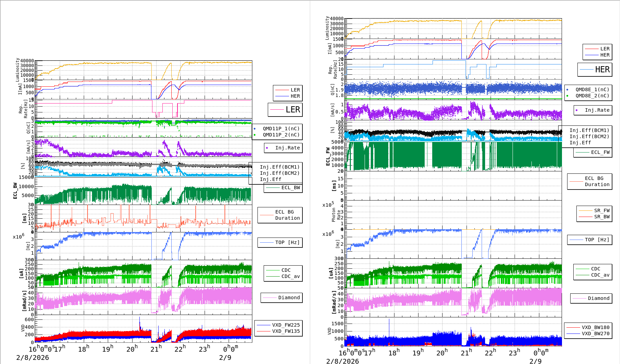
Task: Click Inj.Eff(BCM1) legend entry in left plot
Action: coord(280,167)
